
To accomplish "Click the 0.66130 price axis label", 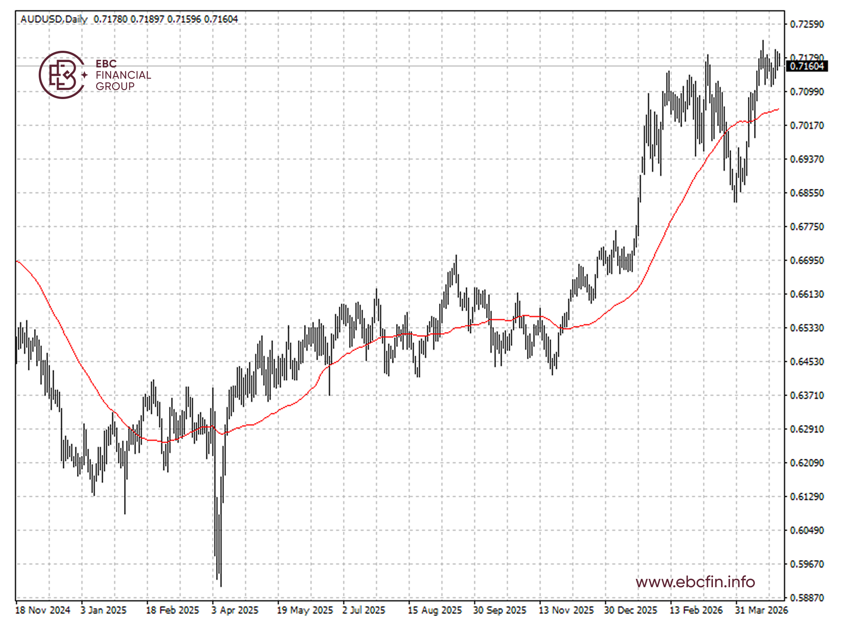I will pyautogui.click(x=807, y=294).
